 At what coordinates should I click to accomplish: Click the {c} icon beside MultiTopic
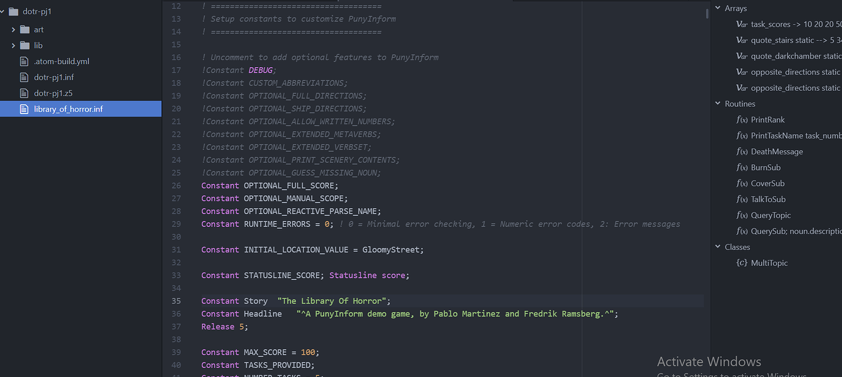[741, 262]
